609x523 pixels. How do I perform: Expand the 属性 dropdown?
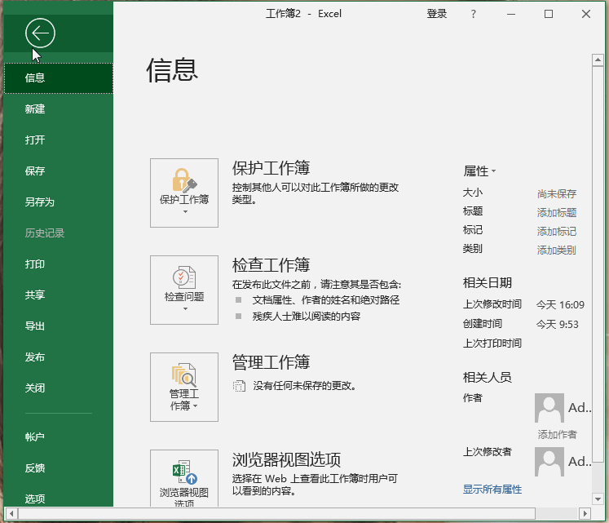click(479, 171)
